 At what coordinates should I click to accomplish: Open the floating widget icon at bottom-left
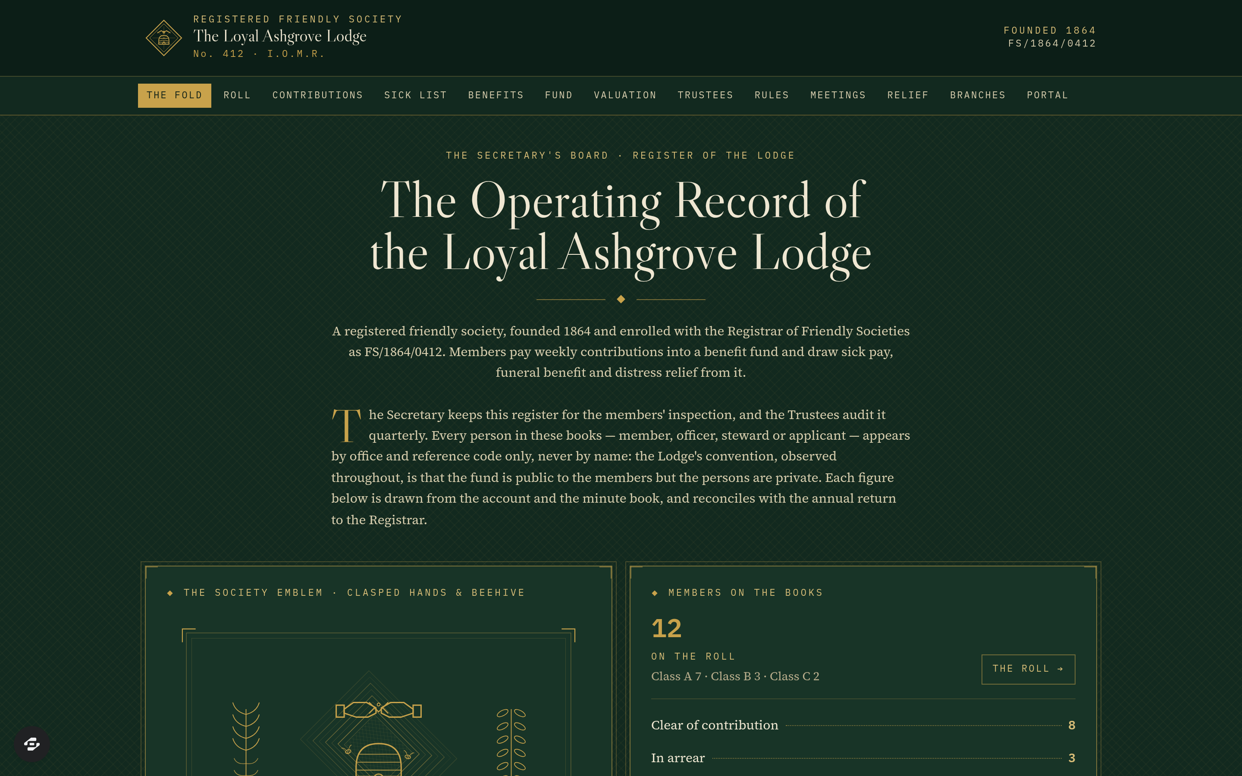coord(32,744)
